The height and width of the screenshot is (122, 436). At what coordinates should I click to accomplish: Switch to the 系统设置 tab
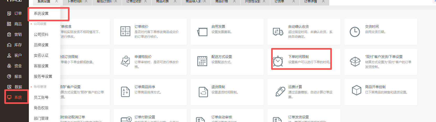click(x=44, y=2)
